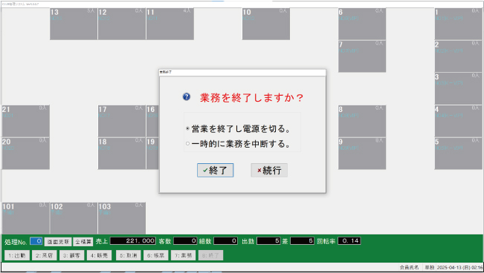The image size is (484, 273).
Task: Open the 5:取消 function
Action: click(x=129, y=255)
